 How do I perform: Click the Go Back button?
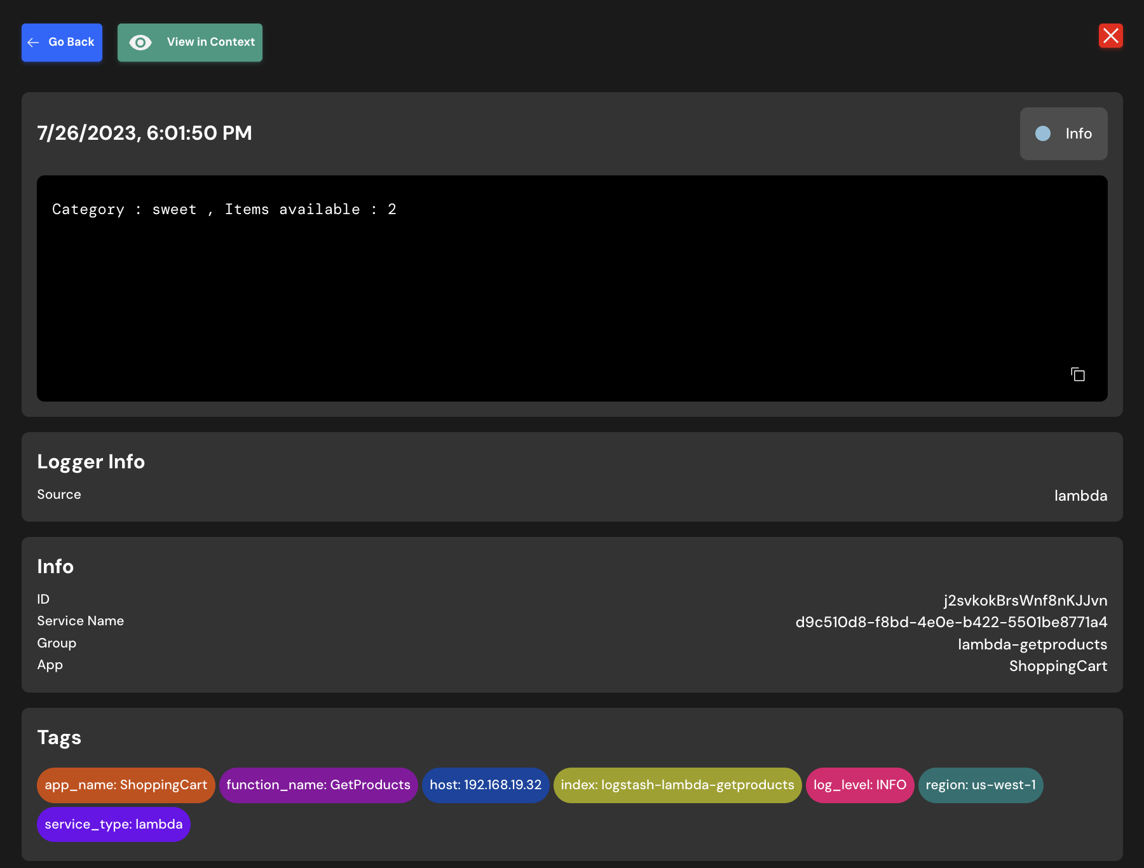(x=62, y=43)
